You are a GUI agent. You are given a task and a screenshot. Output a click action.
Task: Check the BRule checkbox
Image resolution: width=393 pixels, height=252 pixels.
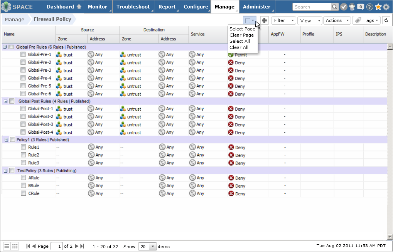(23, 185)
